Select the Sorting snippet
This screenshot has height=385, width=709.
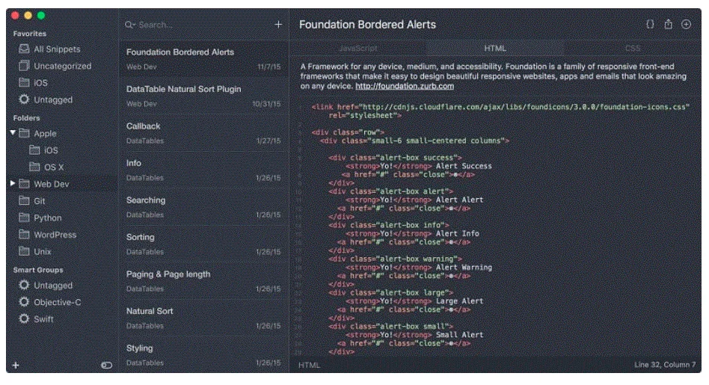(203, 244)
